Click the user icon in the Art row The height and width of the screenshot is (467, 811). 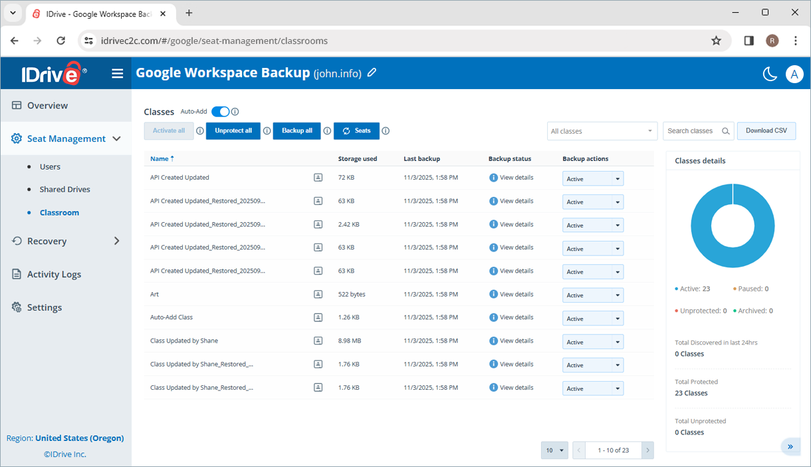318,294
